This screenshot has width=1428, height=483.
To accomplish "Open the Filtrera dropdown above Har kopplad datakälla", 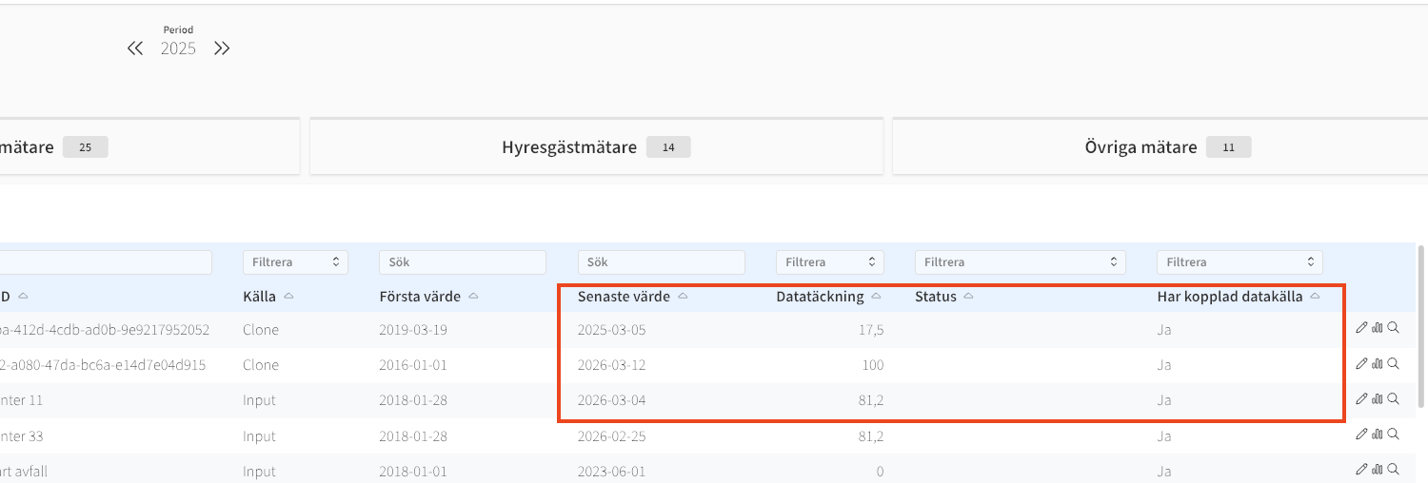I will [1240, 261].
